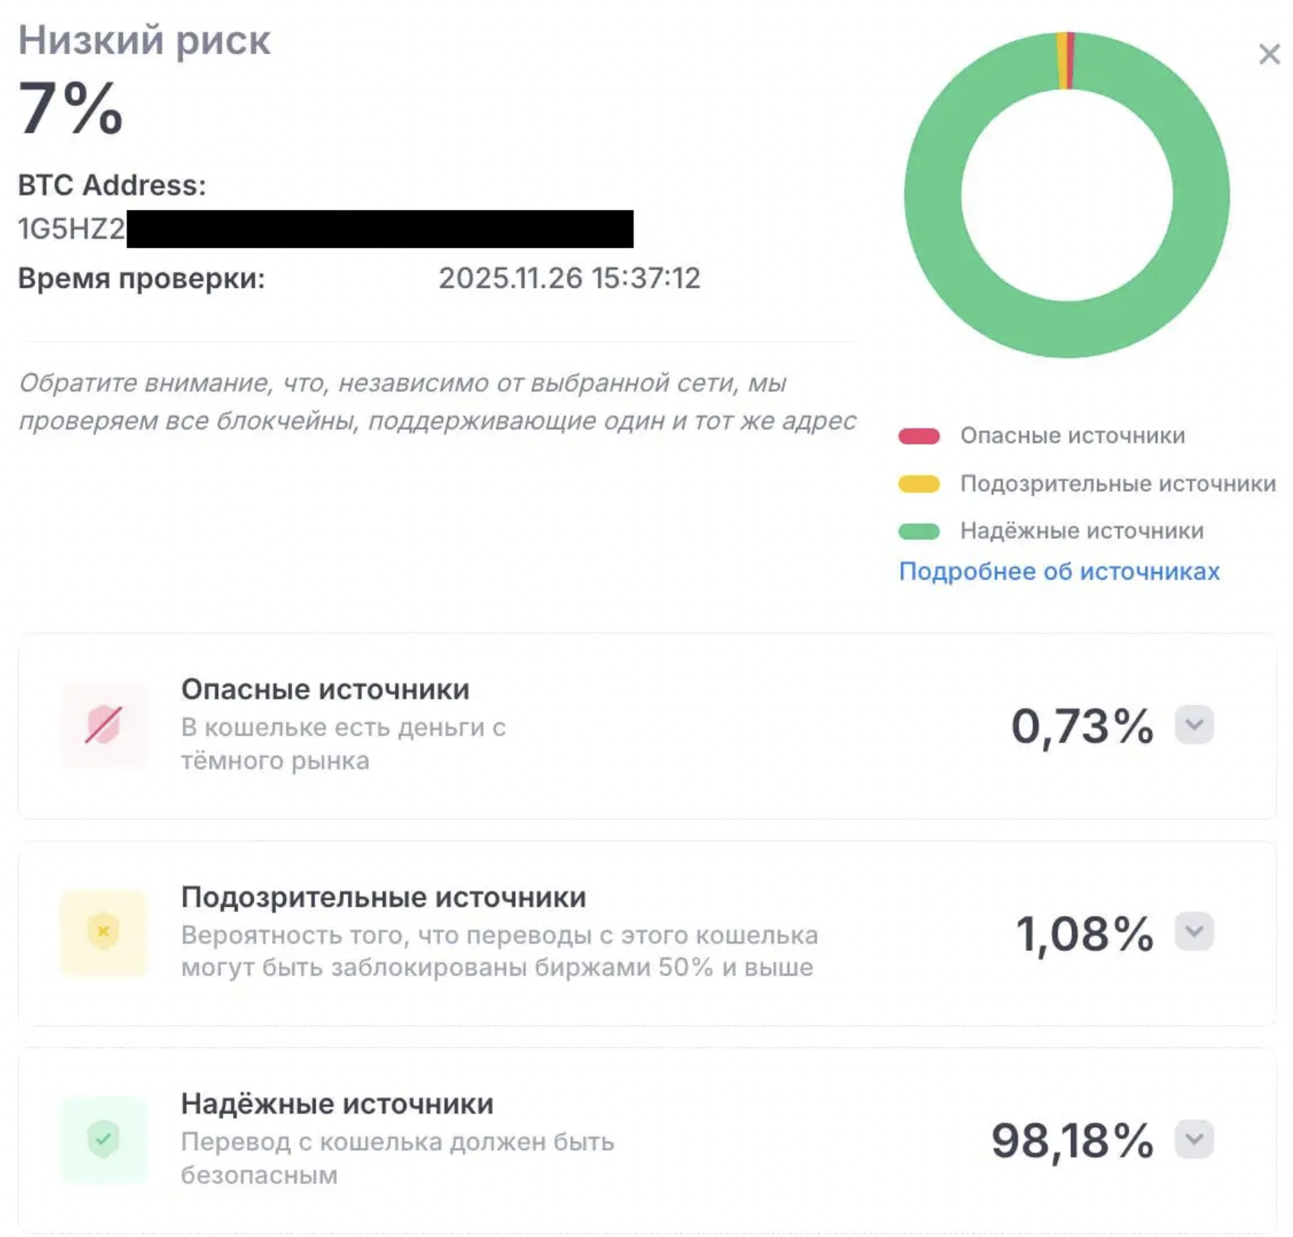1293x1237 pixels.
Task: Click the BTC address starting with 1G5HZ2
Action: (72, 229)
